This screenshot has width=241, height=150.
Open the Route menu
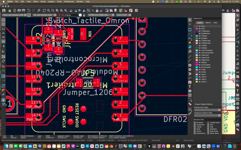click(x=43, y=2)
